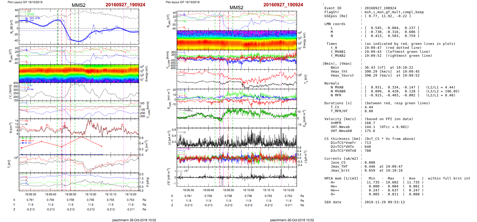Click the J*E' legend in bottom right panel
This screenshot has width=477, height=222.
186,171
